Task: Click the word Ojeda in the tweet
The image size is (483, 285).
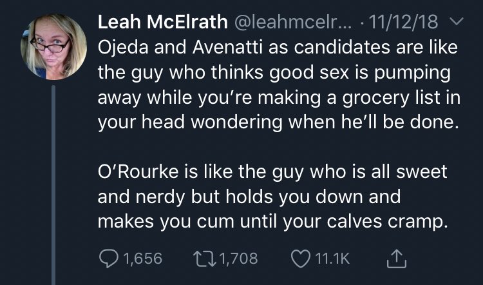Action: pyautogui.click(x=122, y=48)
